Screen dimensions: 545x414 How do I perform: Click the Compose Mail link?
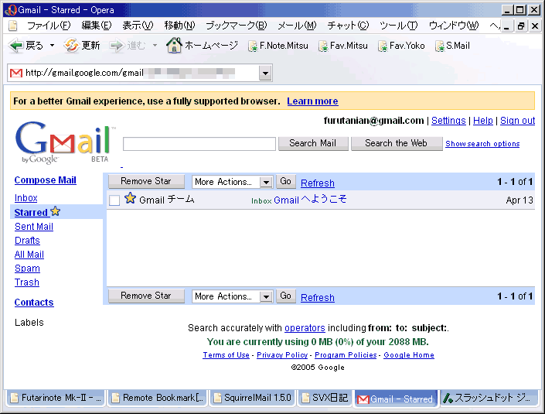tap(45, 180)
